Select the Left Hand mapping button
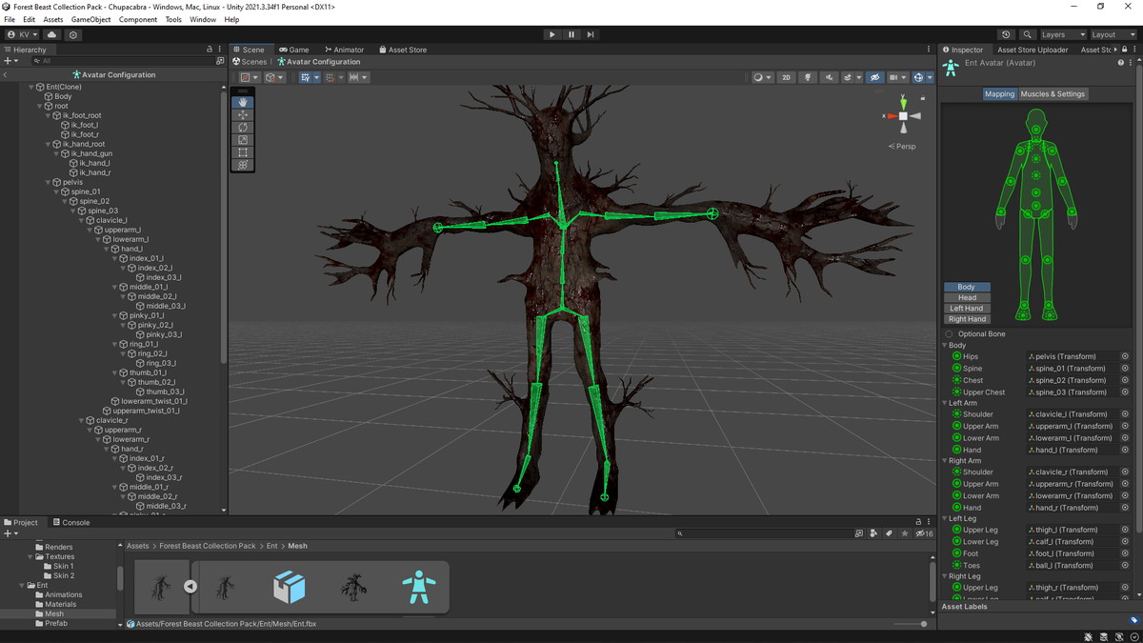Viewport: 1143px width, 643px height. coord(967,309)
